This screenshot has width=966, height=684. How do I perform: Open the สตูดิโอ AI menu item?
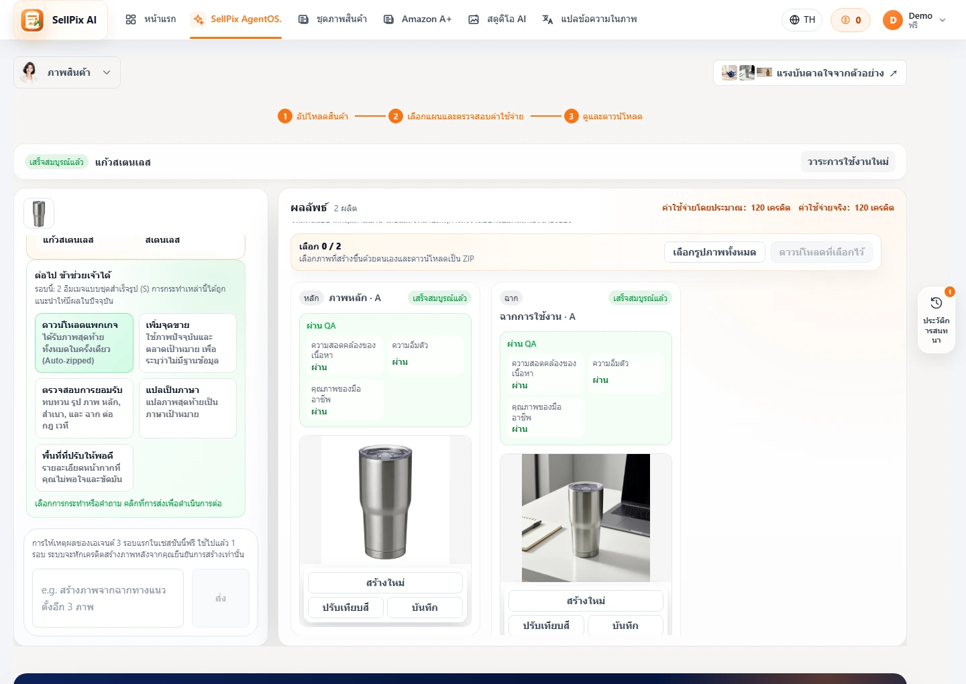pos(497,19)
